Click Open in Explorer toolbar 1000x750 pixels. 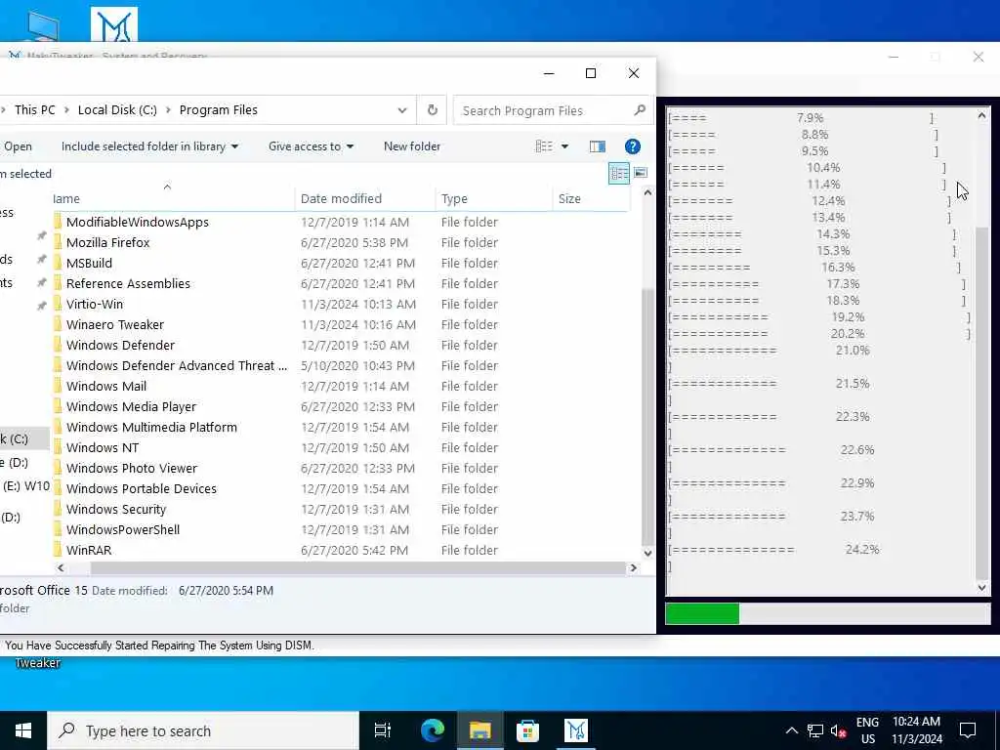tap(18, 146)
